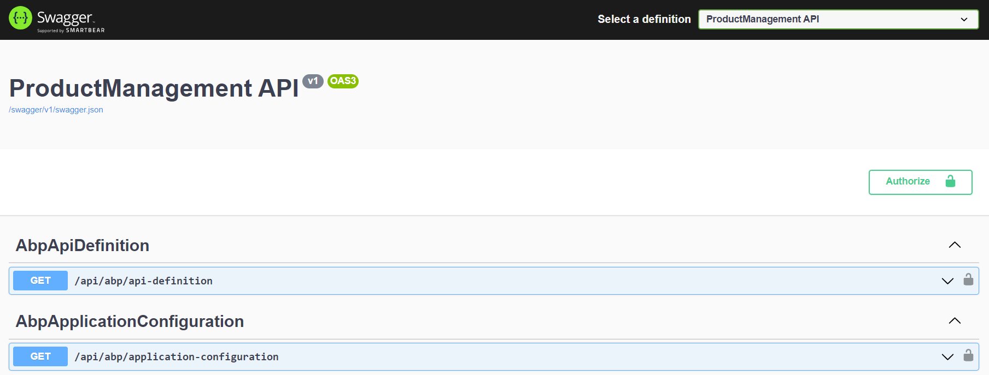
Task: Collapse the AbpApiDefinition section chevron
Action: pos(955,245)
